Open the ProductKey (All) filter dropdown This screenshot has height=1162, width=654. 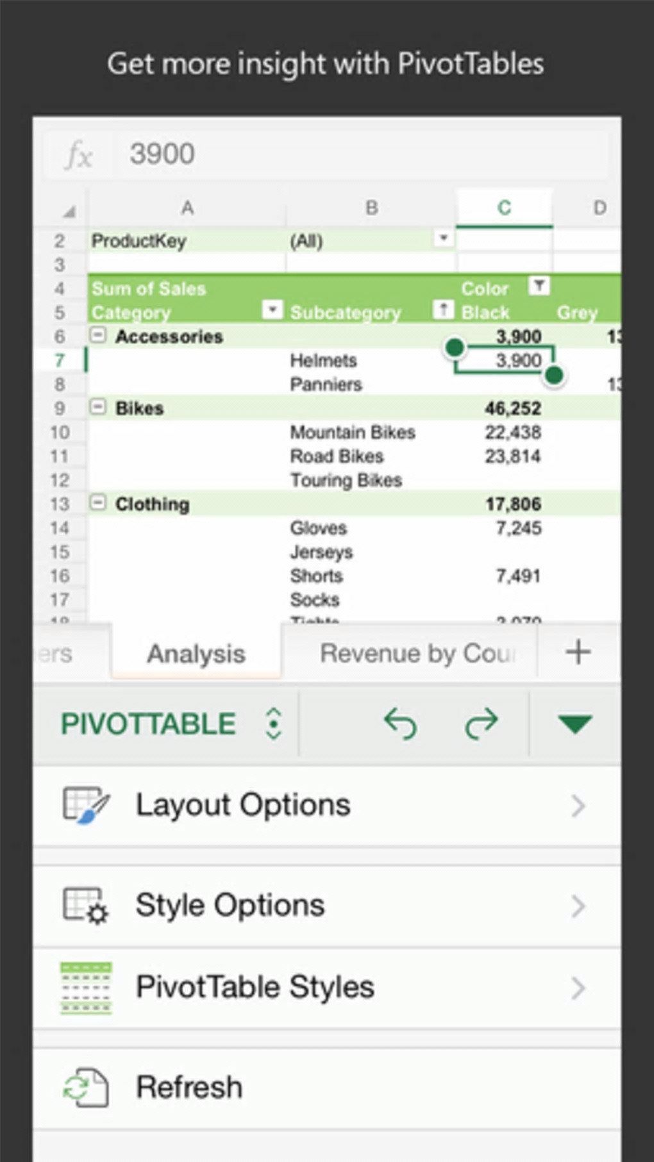443,238
